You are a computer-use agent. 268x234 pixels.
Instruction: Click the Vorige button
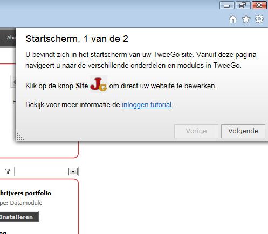[196, 131]
